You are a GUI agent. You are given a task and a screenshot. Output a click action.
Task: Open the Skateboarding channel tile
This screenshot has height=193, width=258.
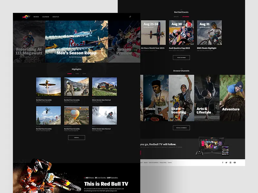[181, 98]
